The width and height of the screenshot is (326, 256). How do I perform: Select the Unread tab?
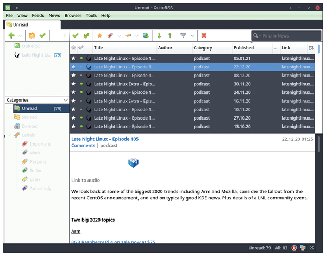point(33,25)
